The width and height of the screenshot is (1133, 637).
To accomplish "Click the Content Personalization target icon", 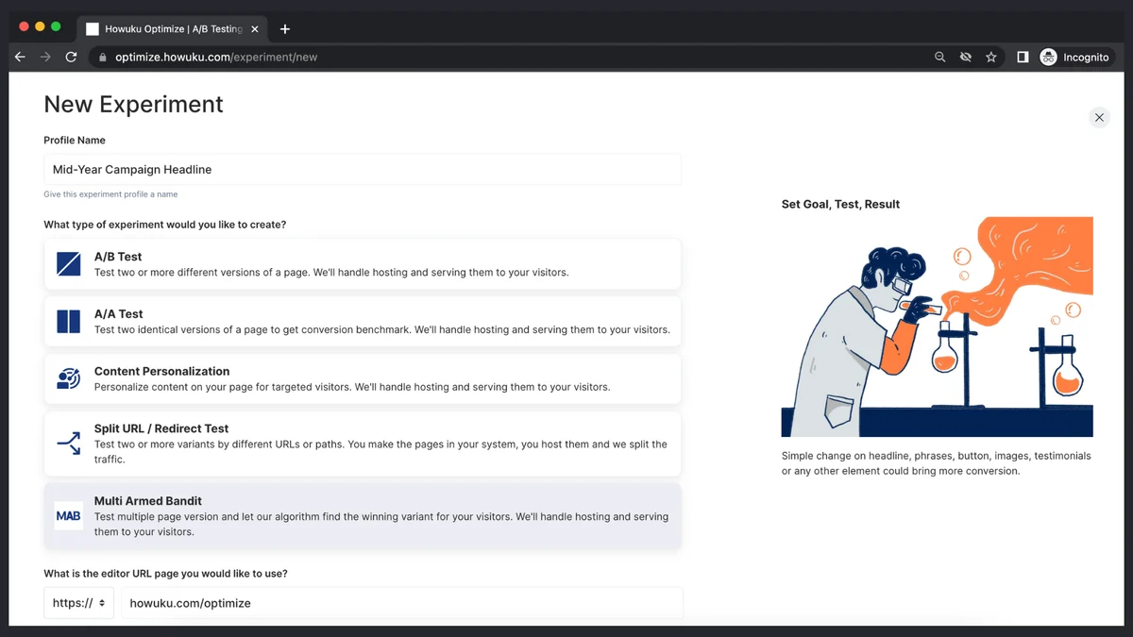I will coord(68,379).
